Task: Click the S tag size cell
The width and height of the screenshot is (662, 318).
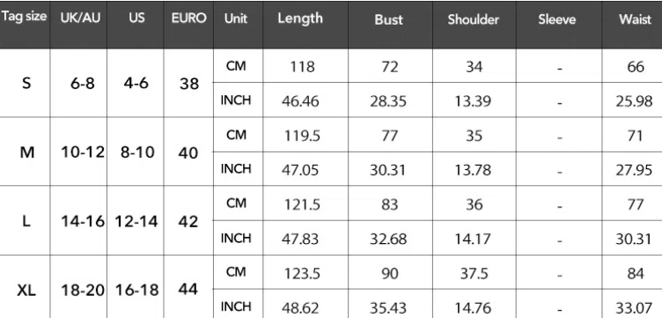Action: (x=26, y=83)
